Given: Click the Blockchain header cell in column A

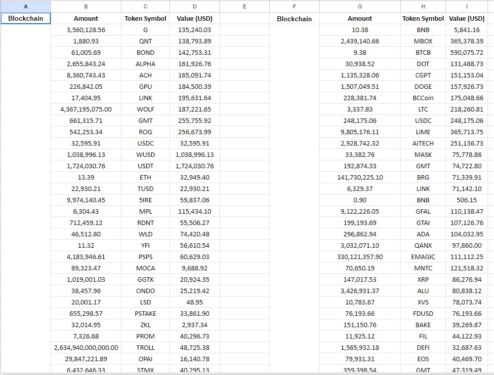Looking at the screenshot, I should coord(25,18).
